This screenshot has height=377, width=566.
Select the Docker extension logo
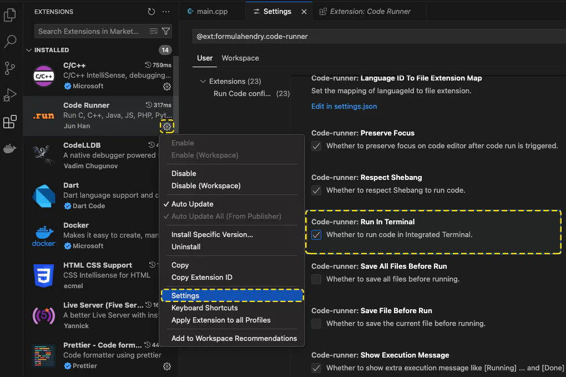44,236
